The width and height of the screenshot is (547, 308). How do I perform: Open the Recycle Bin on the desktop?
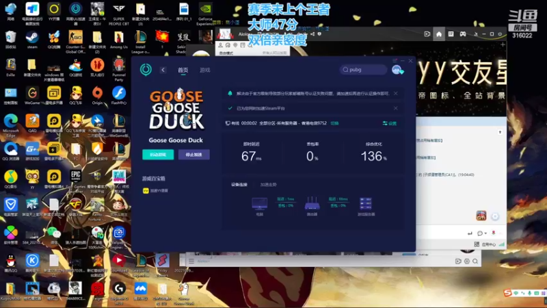tap(10, 40)
